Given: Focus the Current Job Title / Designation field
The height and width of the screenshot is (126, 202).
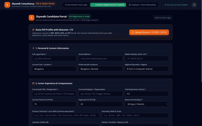Looking at the screenshot, I should pyautogui.click(x=54, y=94).
